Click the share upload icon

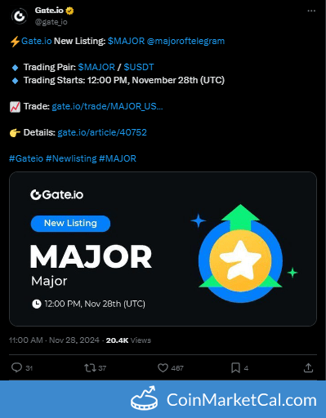click(308, 367)
